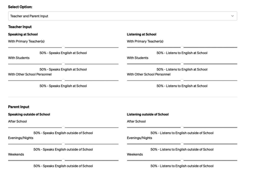Click the Parent Input section heading
Screen dimensions: 256x174
[x=18, y=107]
